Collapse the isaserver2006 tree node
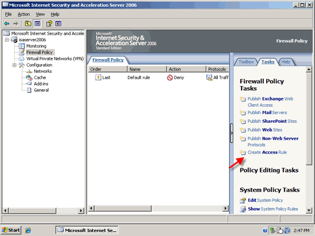 click(x=7, y=40)
